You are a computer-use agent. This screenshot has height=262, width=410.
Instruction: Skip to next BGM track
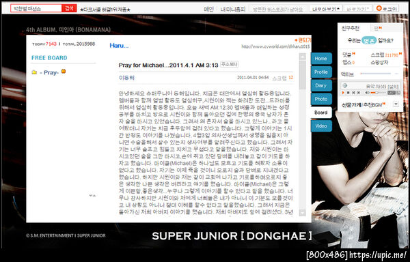(x=359, y=93)
